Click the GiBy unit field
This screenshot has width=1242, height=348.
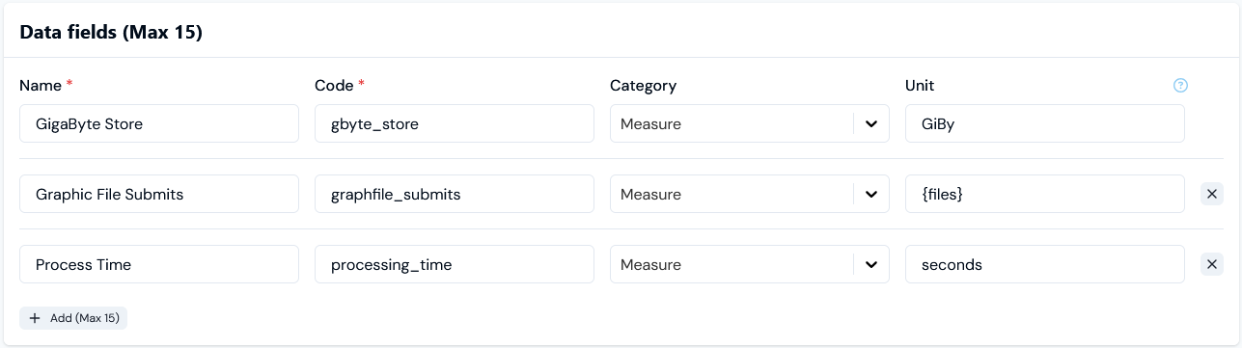coord(1045,123)
